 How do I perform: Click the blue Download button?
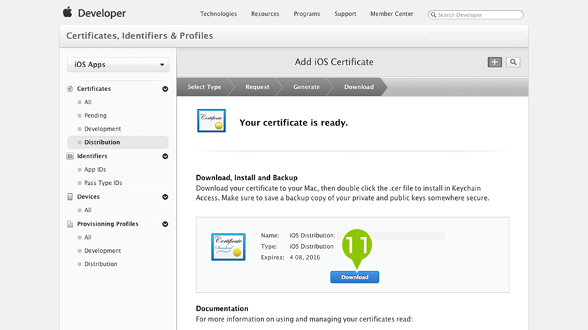tap(355, 277)
